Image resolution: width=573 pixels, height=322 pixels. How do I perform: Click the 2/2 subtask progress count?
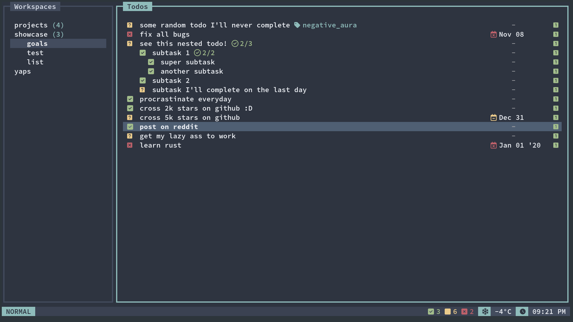pos(209,53)
